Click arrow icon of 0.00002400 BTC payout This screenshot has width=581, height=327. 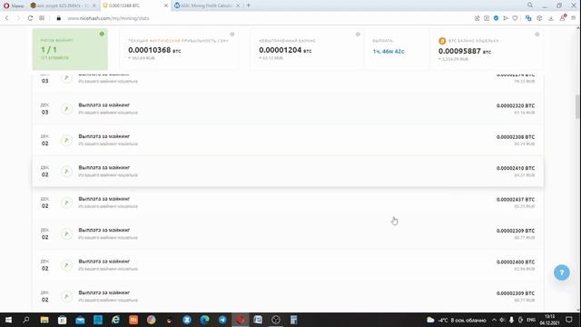click(x=66, y=265)
